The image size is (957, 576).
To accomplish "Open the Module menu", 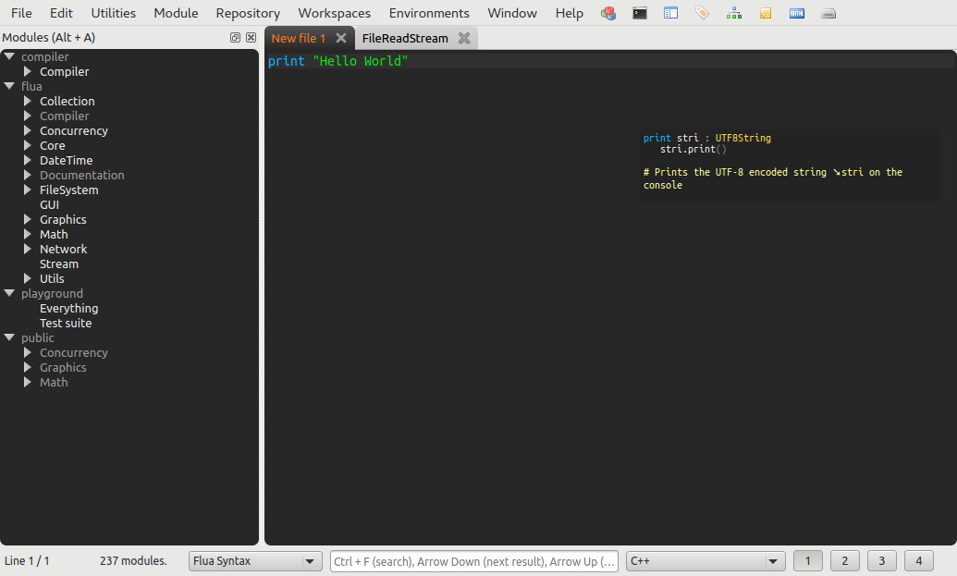I will click(176, 13).
